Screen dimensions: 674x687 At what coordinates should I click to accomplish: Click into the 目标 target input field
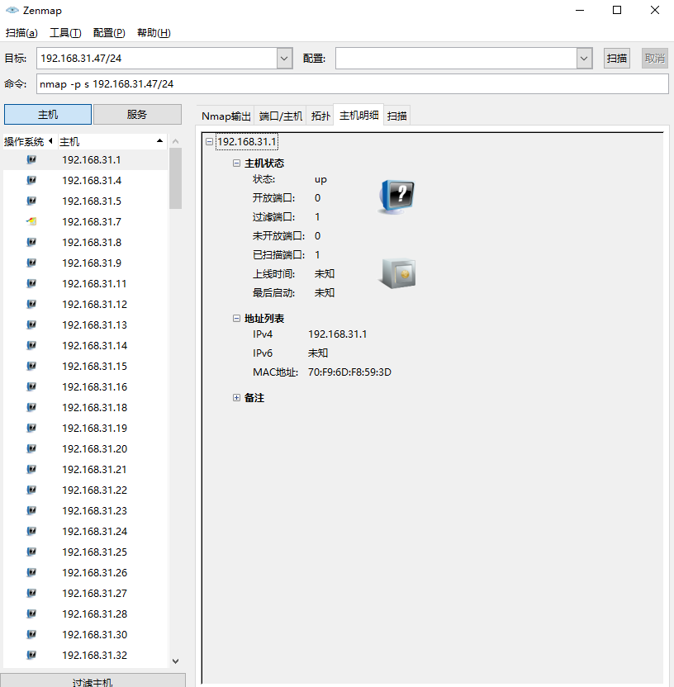click(157, 59)
